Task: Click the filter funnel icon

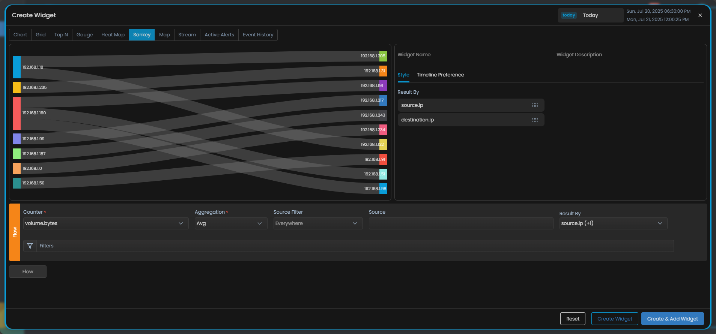Action: tap(30, 246)
